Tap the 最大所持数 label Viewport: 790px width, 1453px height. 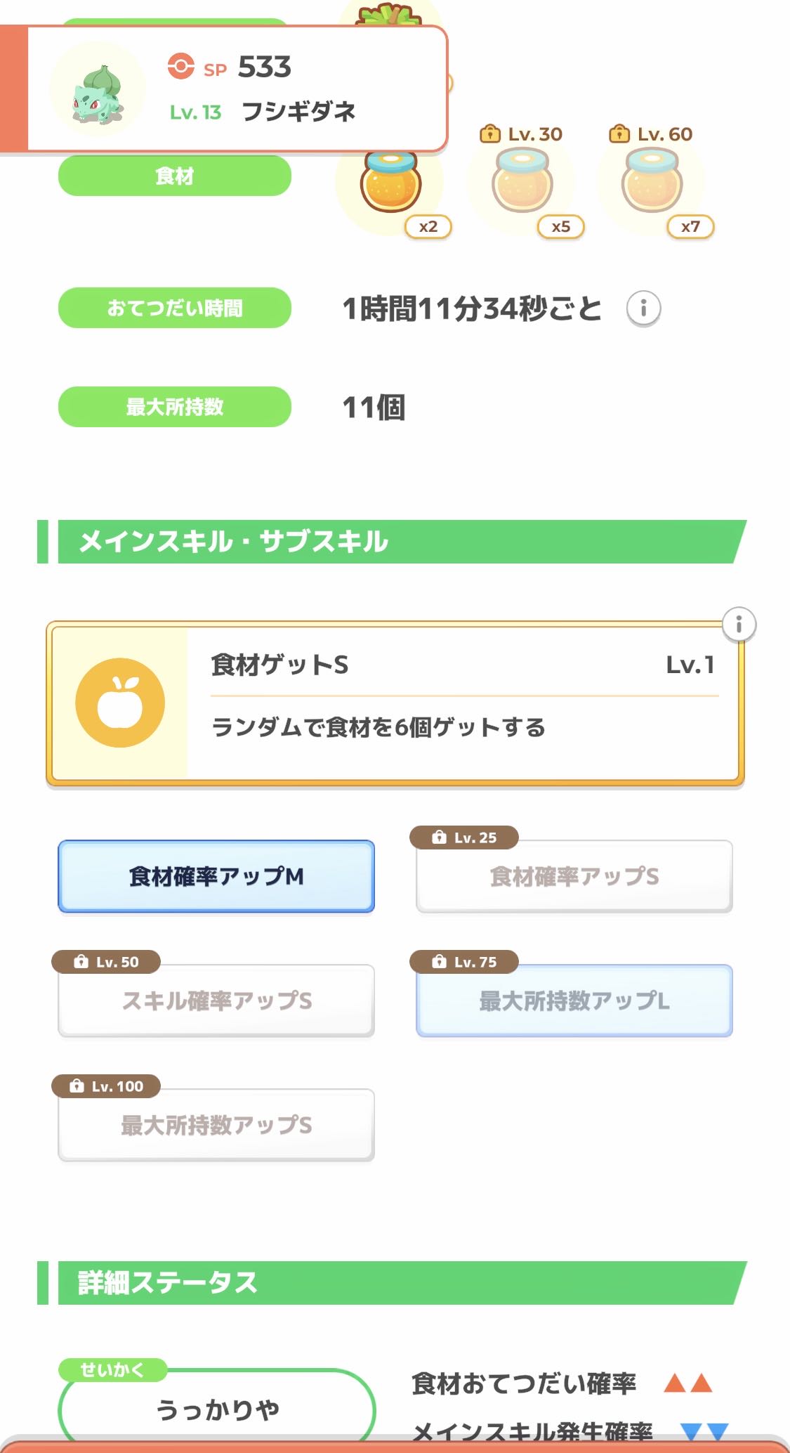(174, 407)
